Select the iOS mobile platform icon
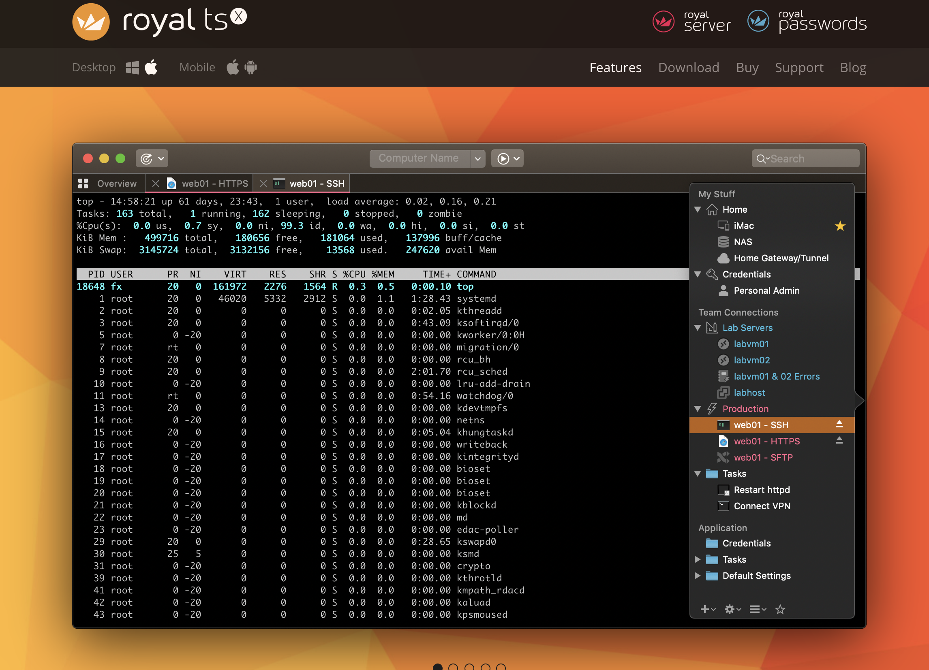929x670 pixels. [233, 67]
